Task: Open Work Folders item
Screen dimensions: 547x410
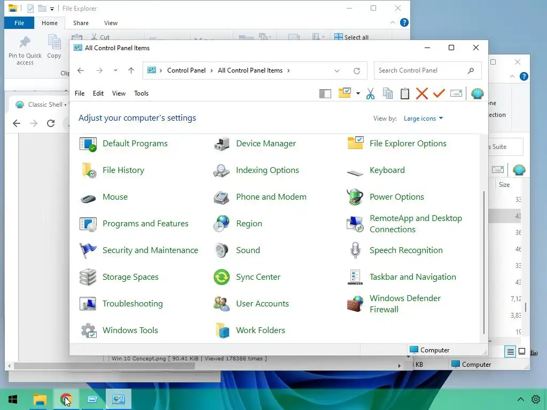Action: pos(249,330)
